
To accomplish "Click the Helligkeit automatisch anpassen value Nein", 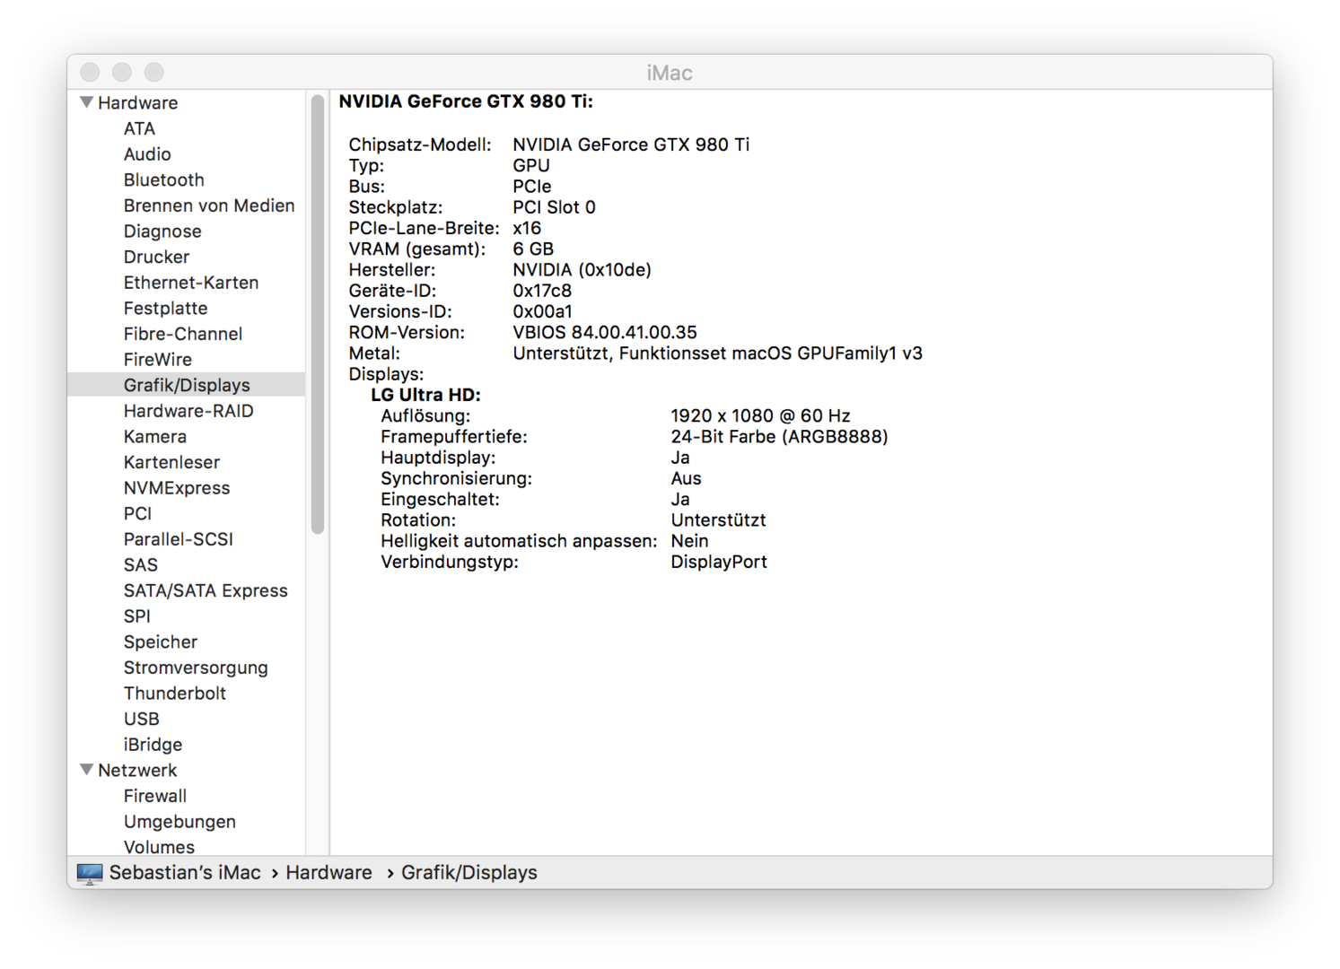I will click(689, 541).
